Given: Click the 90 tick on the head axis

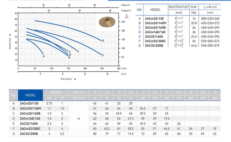Looking at the screenshot, I should click(16, 13).
